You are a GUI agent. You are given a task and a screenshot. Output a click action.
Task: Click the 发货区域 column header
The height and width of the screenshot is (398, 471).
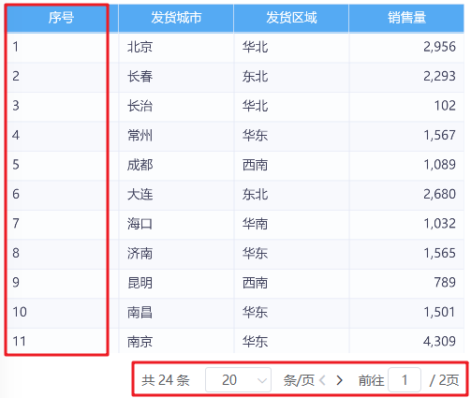pos(291,18)
